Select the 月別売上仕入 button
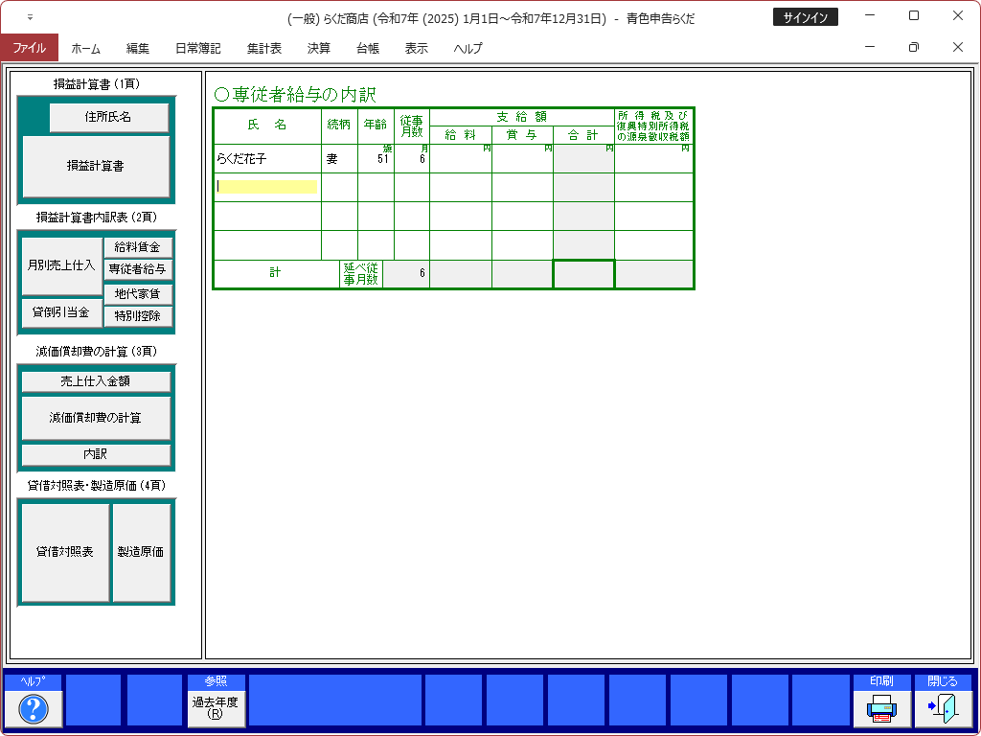 pyautogui.click(x=61, y=264)
